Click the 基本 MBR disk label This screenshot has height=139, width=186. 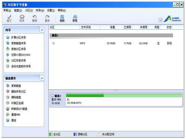(x=56, y=99)
